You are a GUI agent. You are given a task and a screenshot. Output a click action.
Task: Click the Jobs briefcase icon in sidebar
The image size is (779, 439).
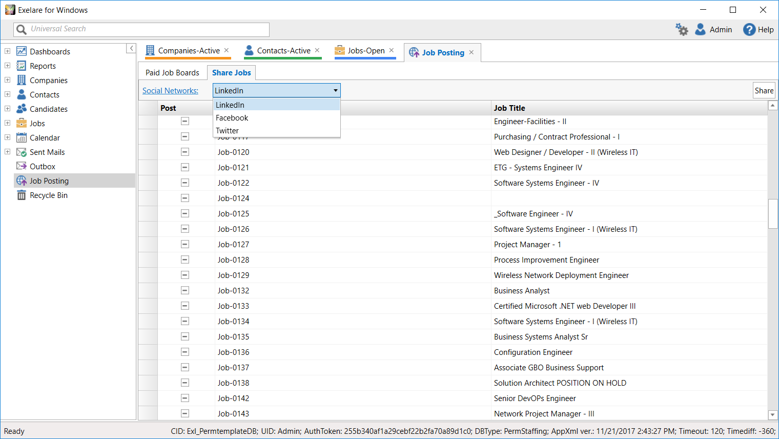point(22,123)
